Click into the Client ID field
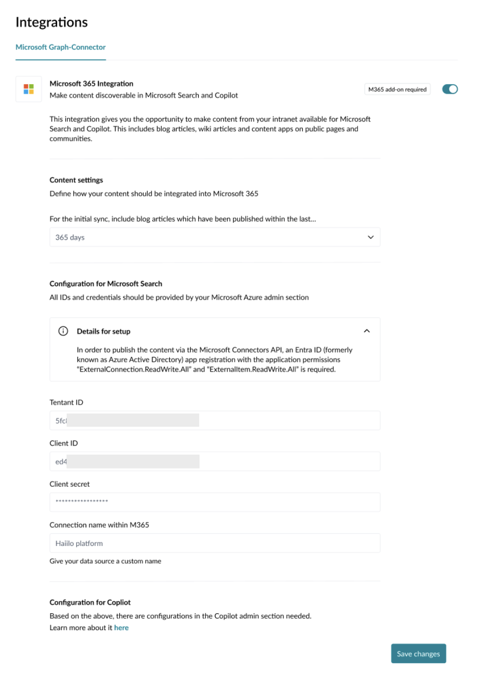477x679 pixels. (x=214, y=461)
